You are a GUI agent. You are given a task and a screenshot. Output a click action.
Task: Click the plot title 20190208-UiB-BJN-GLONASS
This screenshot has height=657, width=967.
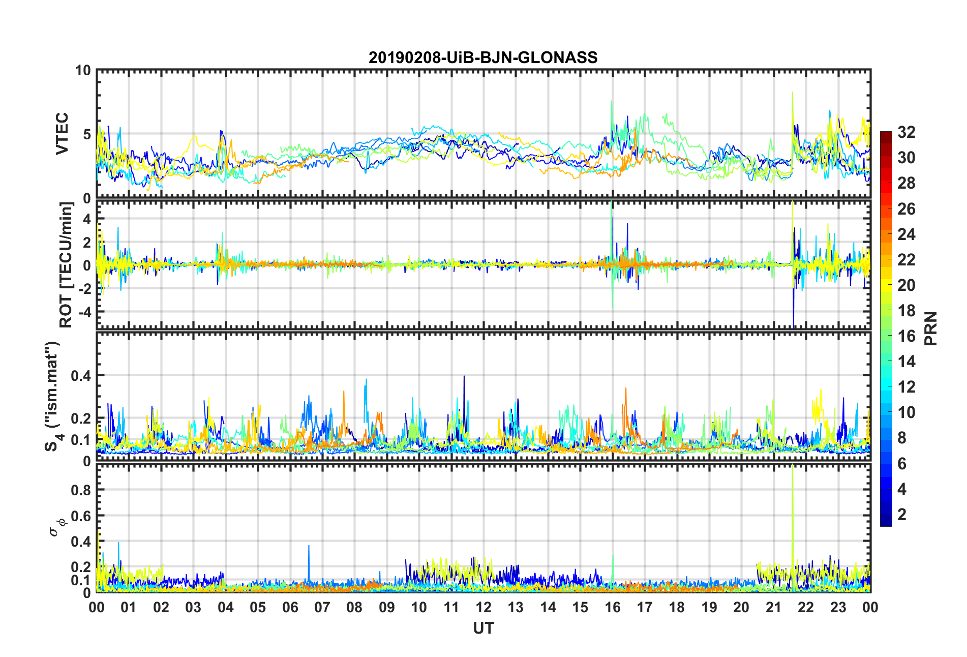(483, 57)
